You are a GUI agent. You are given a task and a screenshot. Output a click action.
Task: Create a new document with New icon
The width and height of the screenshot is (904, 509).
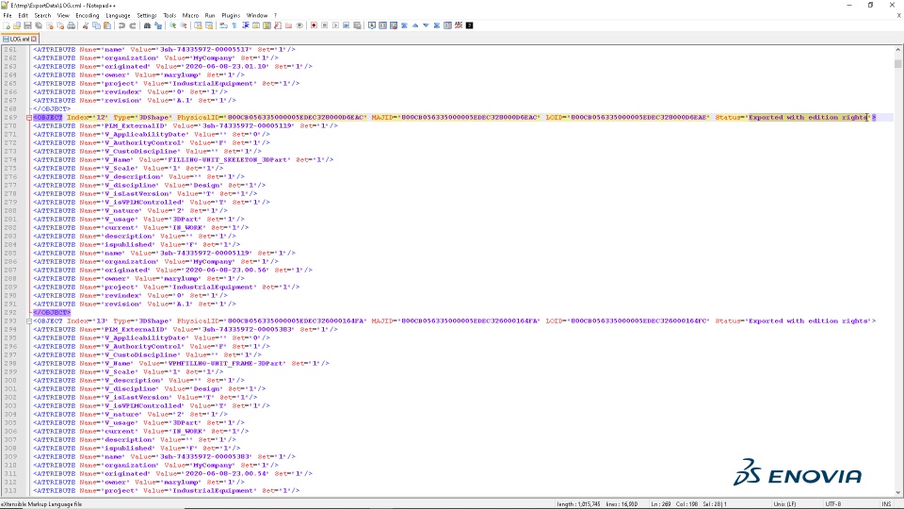(x=7, y=25)
